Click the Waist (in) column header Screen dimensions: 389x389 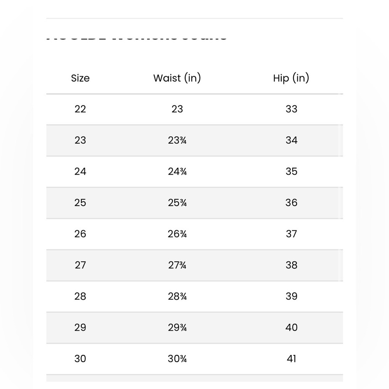(177, 78)
